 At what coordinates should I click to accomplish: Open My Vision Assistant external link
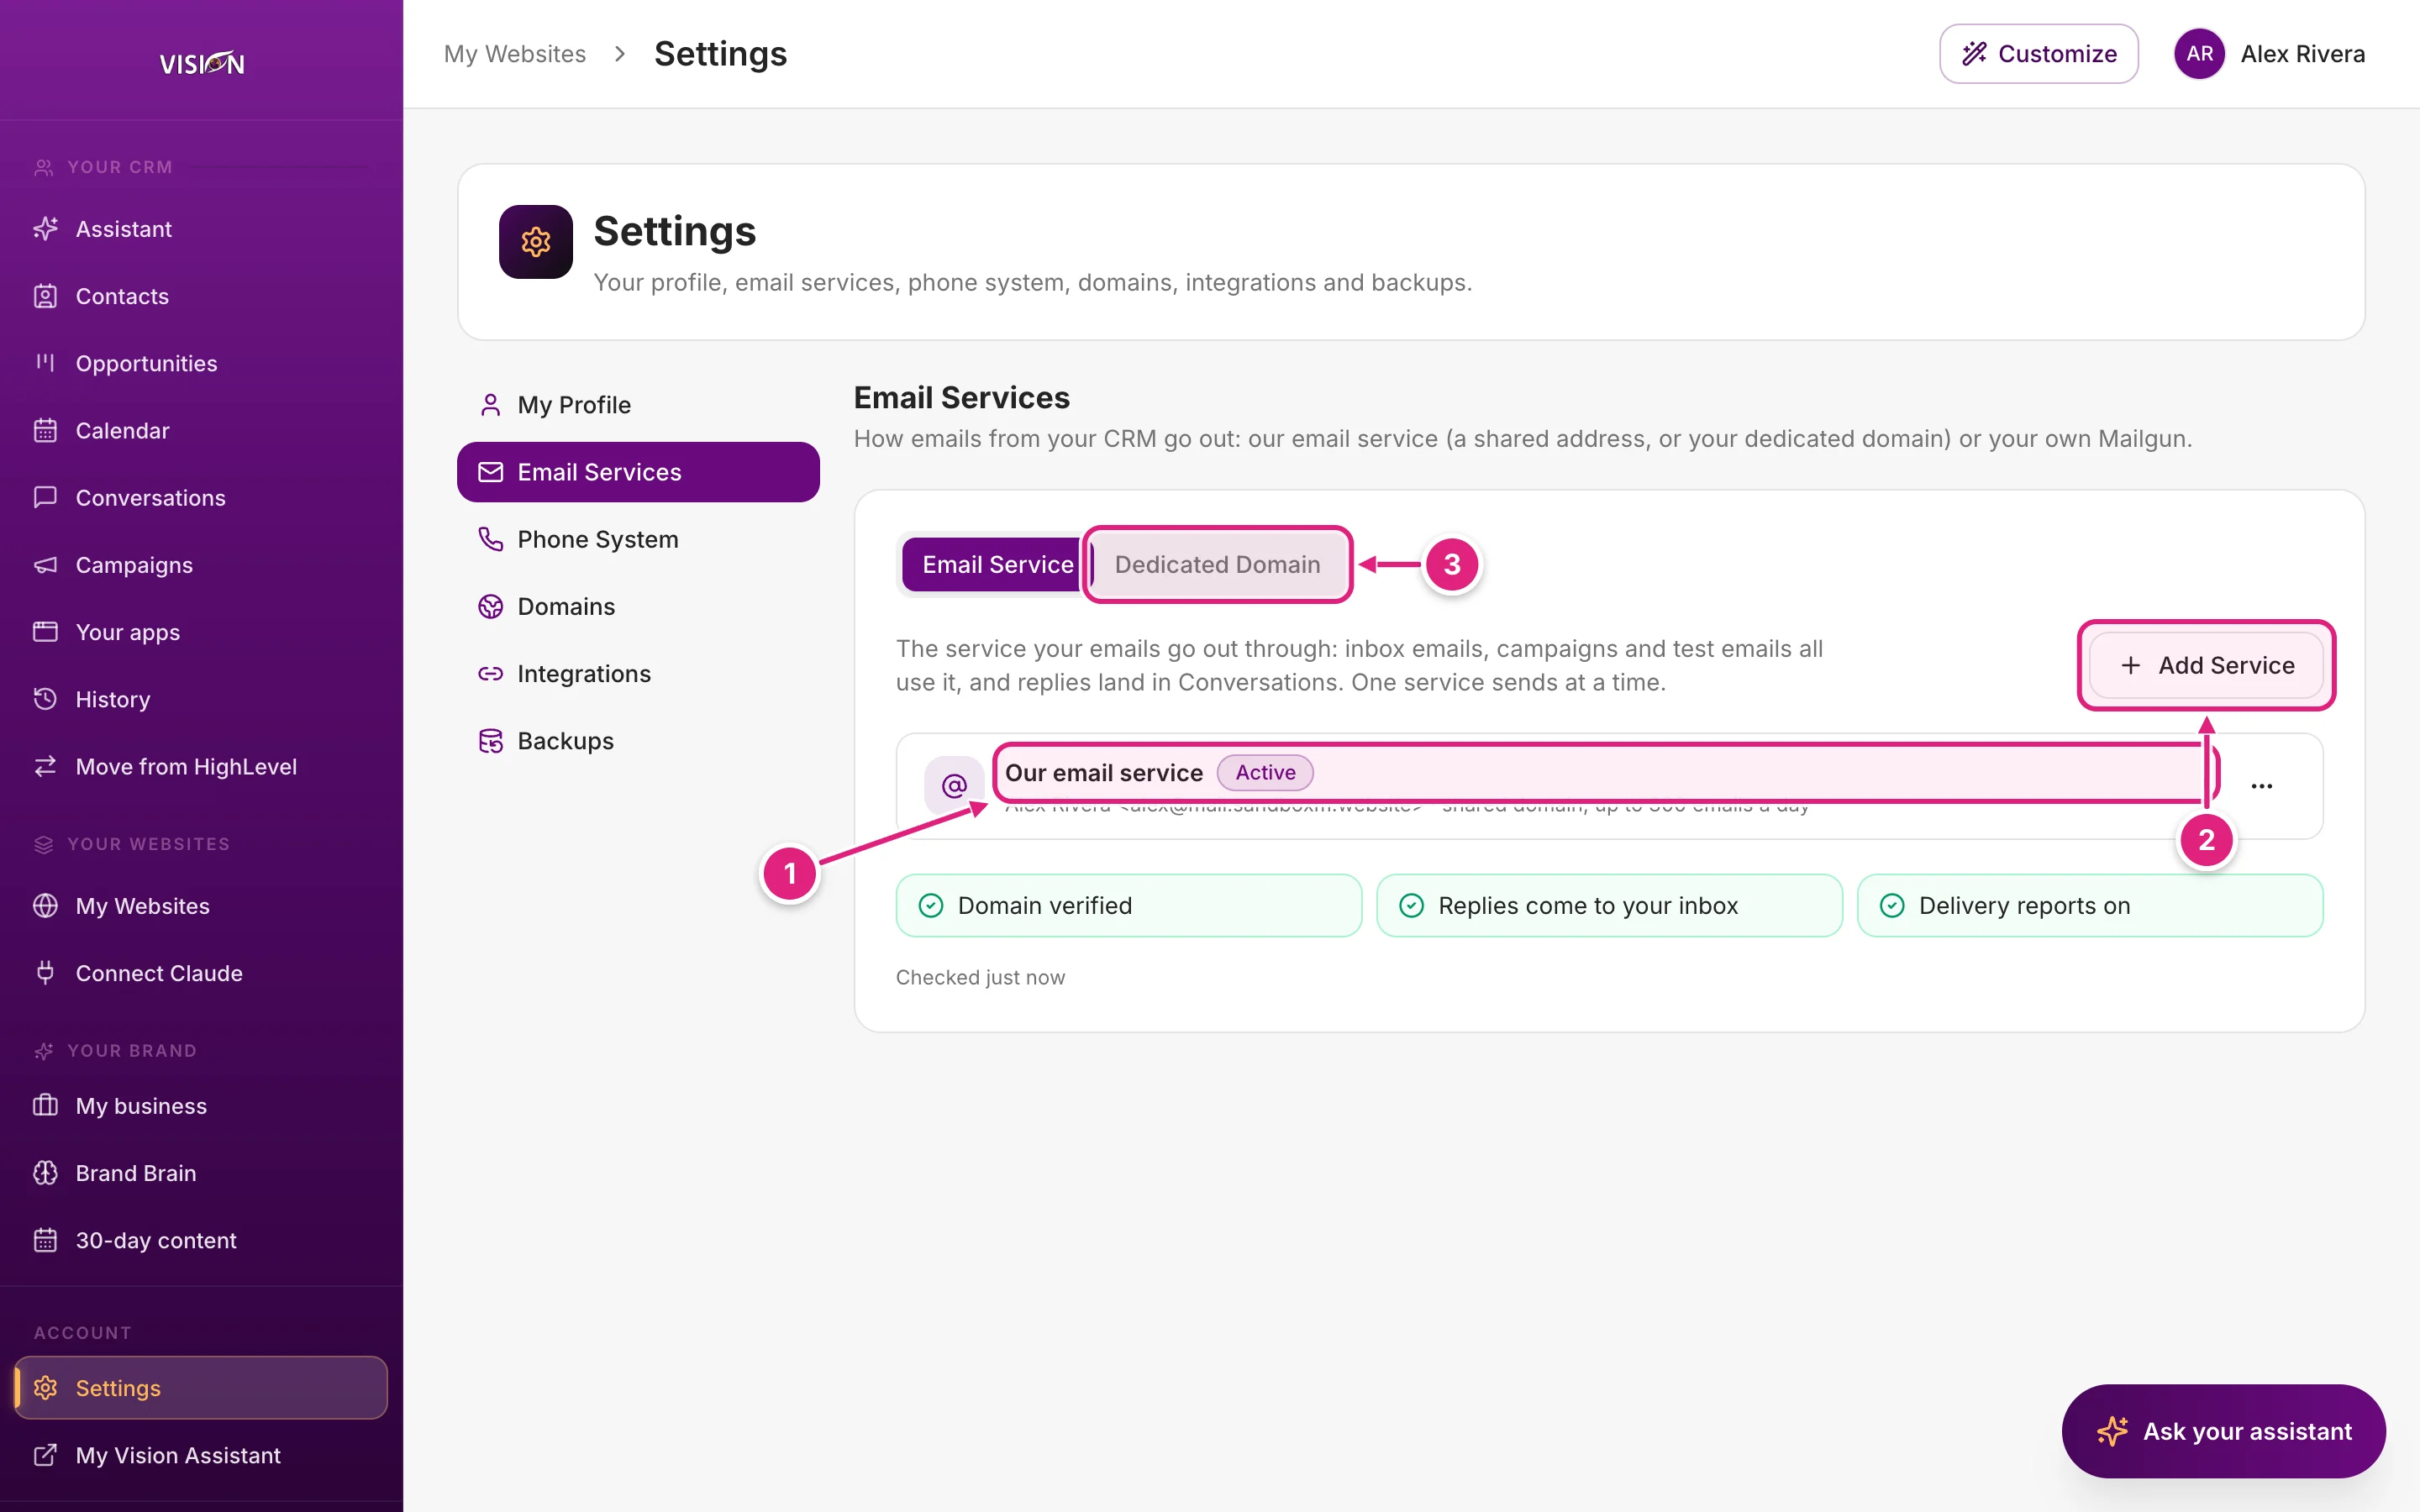pyautogui.click(x=201, y=1455)
